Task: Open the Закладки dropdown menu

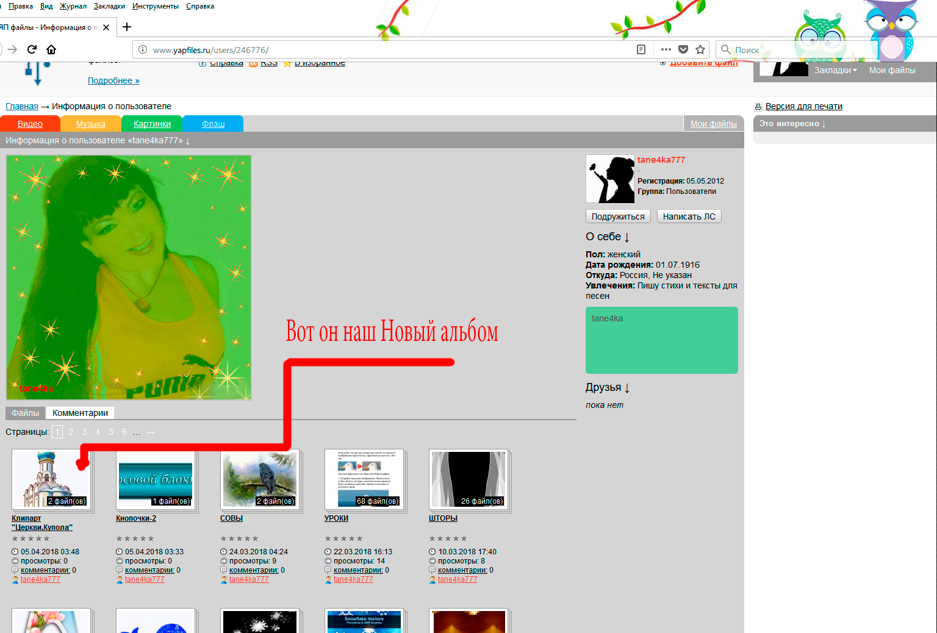Action: (835, 70)
